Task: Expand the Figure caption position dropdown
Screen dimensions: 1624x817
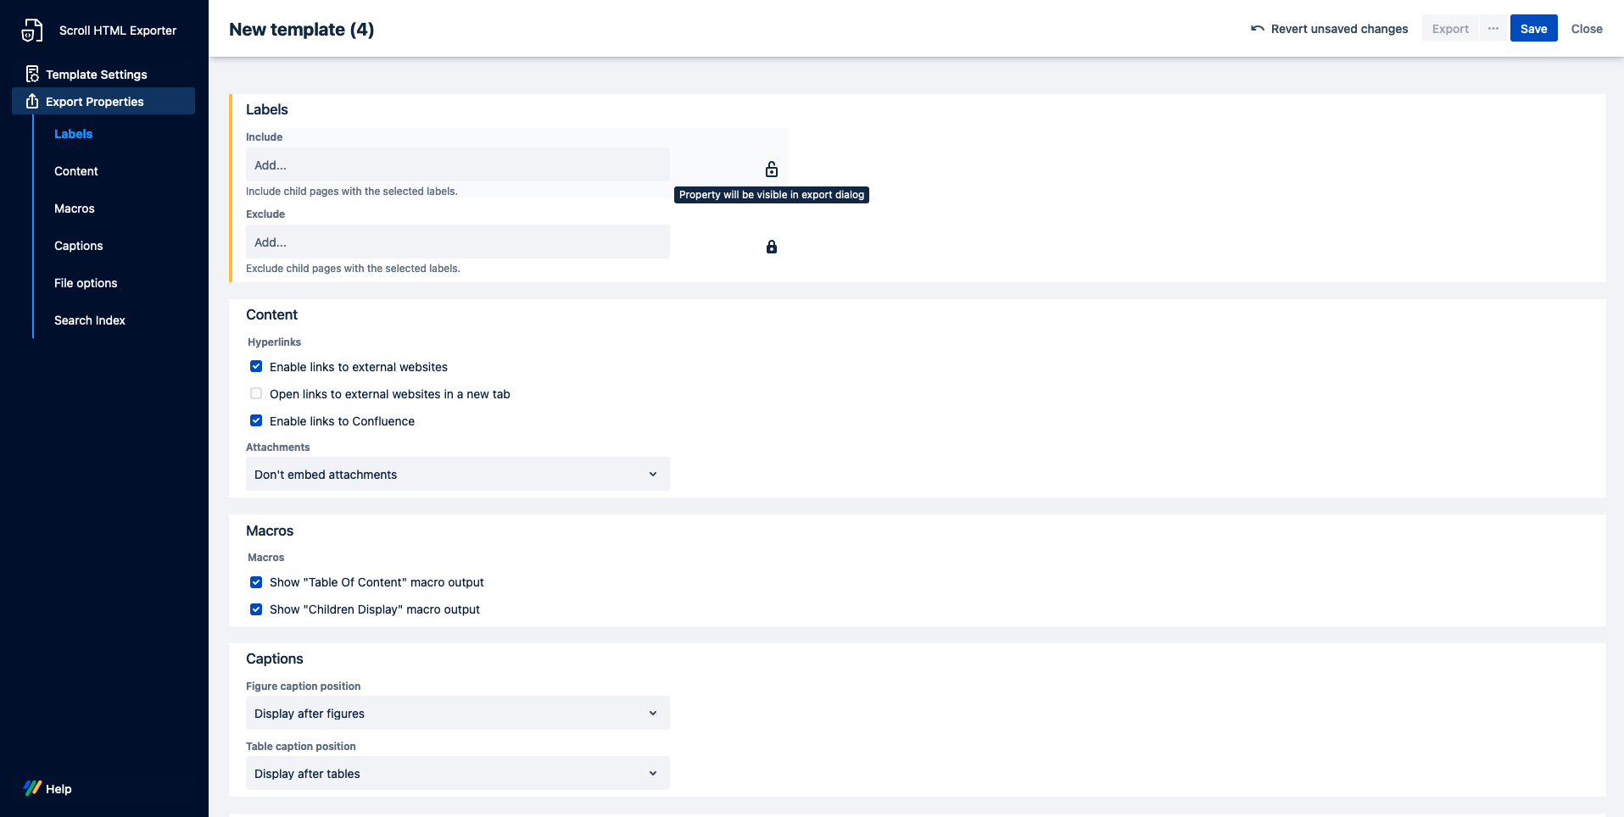Action: point(457,714)
